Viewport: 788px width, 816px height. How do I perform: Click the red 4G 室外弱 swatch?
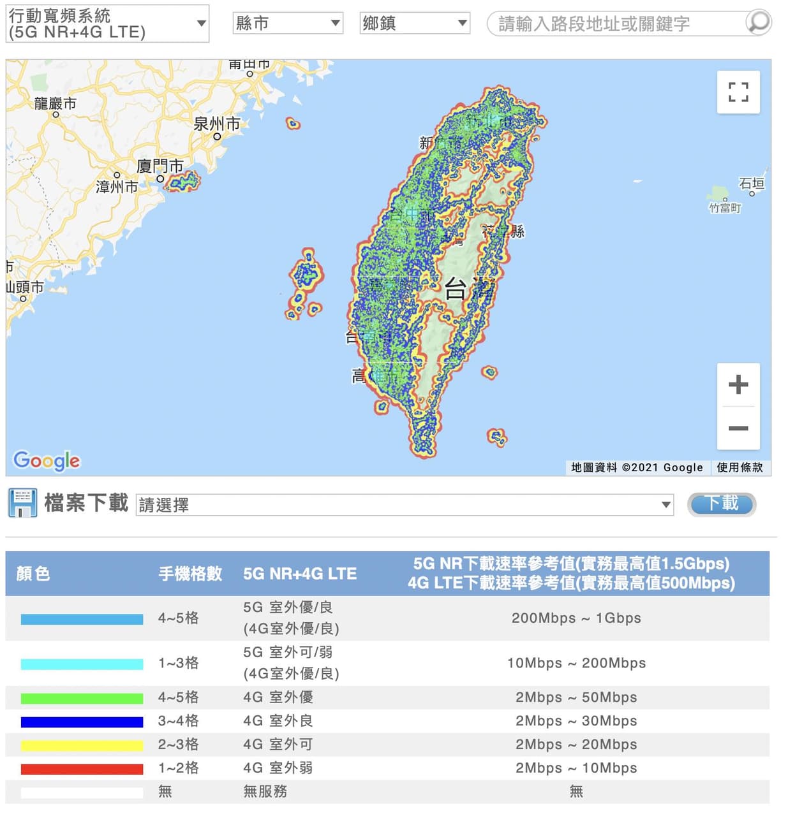(x=82, y=769)
